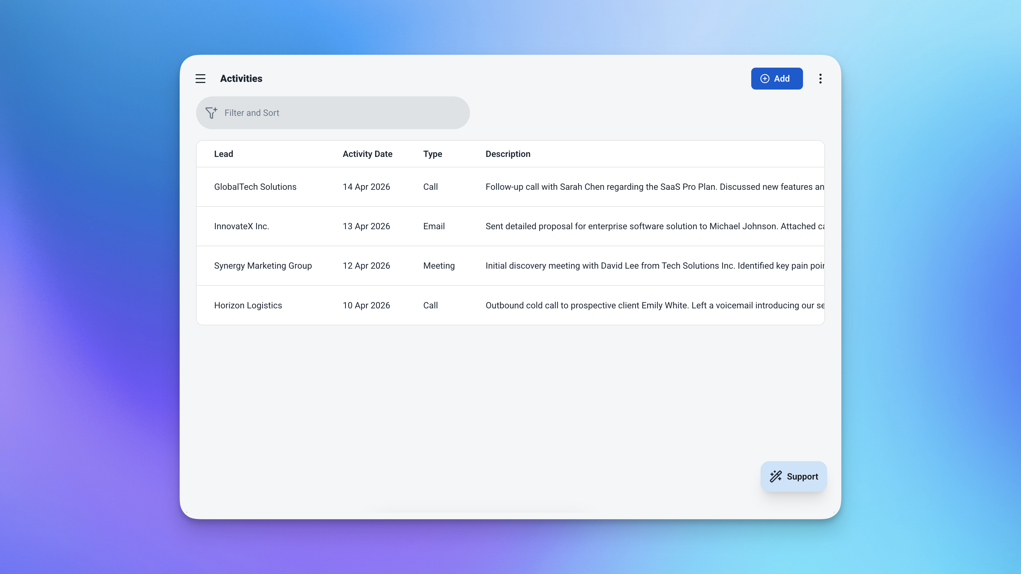Click the plus circle icon in Add

(x=765, y=79)
